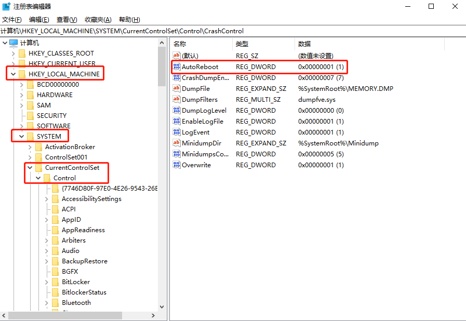Image resolution: width=466 pixels, height=321 pixels.
Task: Click the Registry Editor icon in the title bar
Action: coord(6,6)
